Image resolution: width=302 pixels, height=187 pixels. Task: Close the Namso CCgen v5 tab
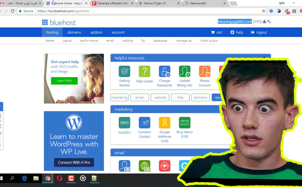pos(178,3)
